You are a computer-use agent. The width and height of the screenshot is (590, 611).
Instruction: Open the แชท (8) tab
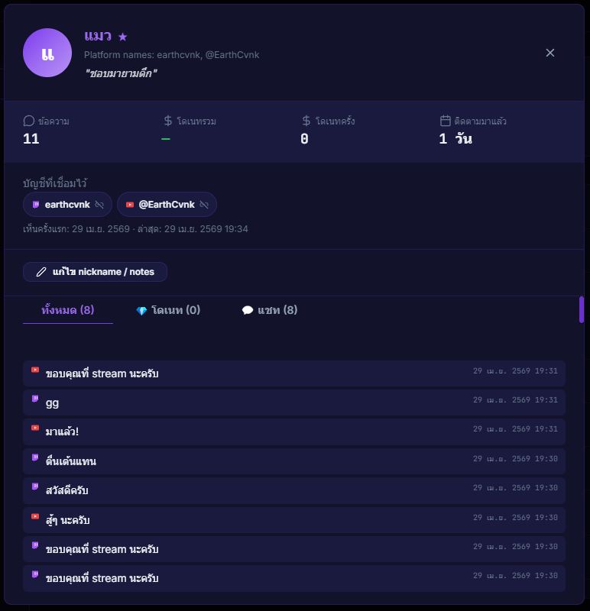tap(269, 309)
